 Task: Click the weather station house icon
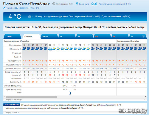coord(94,4)
